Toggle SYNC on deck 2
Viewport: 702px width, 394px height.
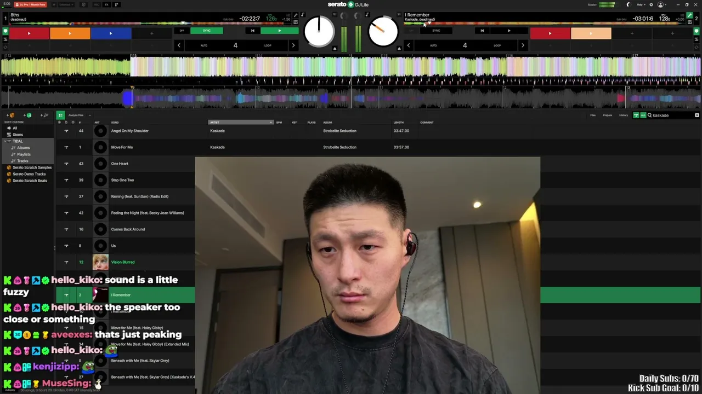[x=436, y=31]
